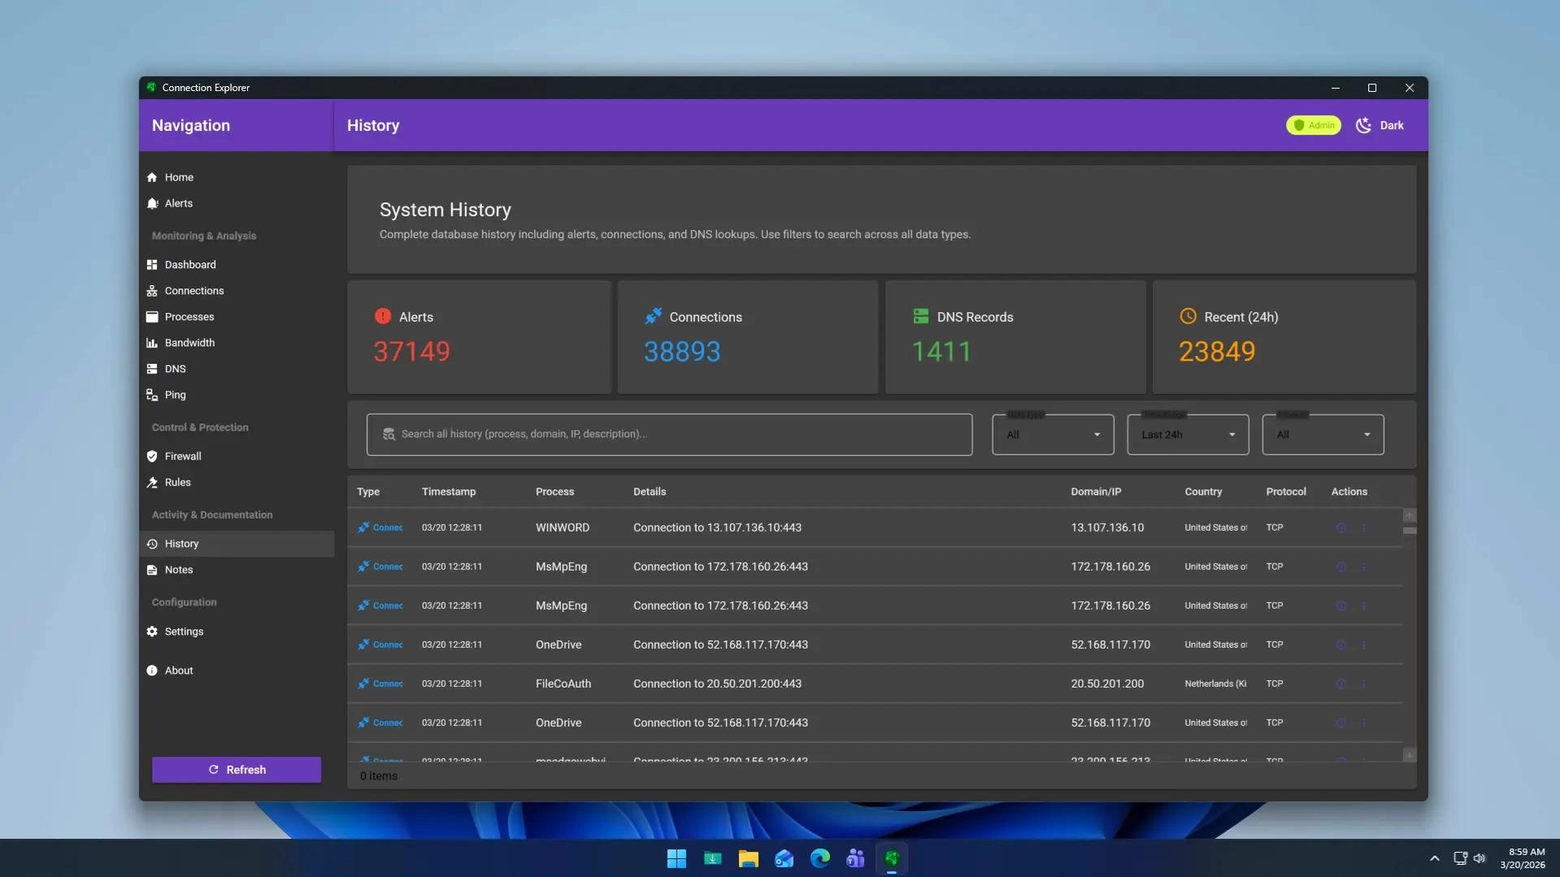Viewport: 1560px width, 877px height.
Task: Open the Alerts bell icon
Action: click(151, 203)
